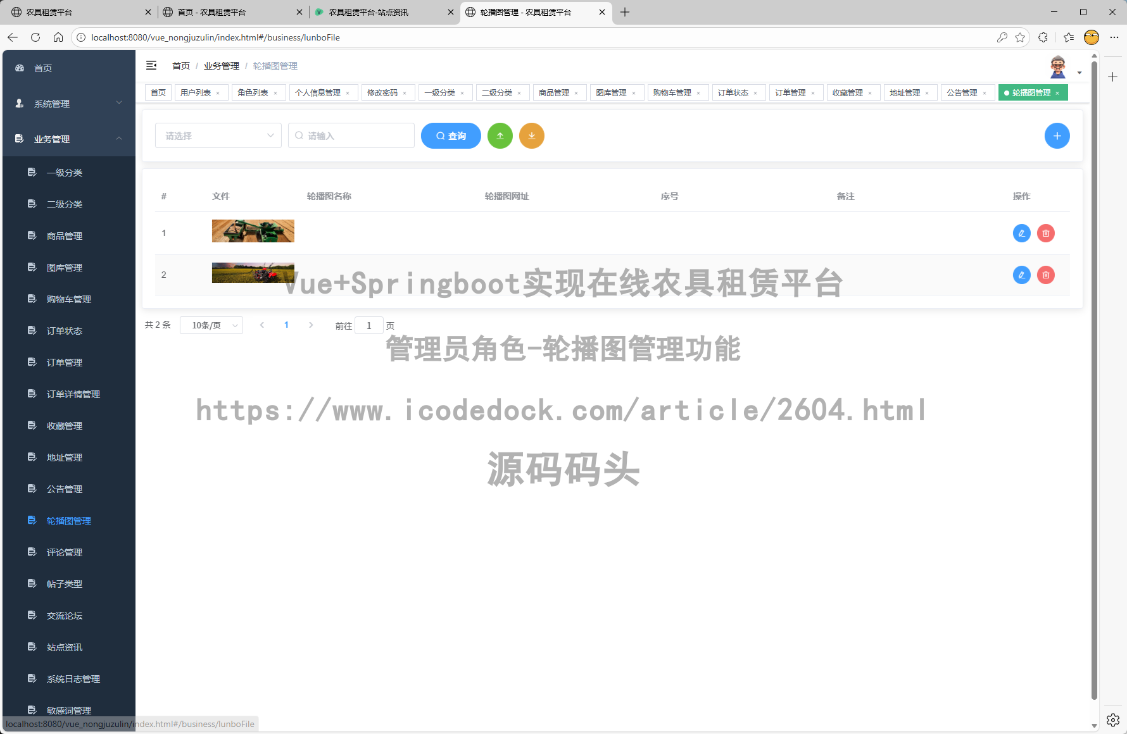This screenshot has width=1127, height=734.
Task: Collapse the sidebar with hamburger icon
Action: pos(151,65)
